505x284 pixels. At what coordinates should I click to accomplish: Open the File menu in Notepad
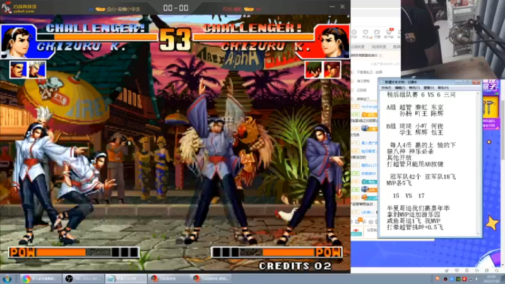click(x=386, y=88)
